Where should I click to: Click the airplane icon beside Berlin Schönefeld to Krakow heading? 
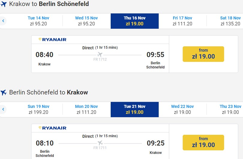point(4,93)
